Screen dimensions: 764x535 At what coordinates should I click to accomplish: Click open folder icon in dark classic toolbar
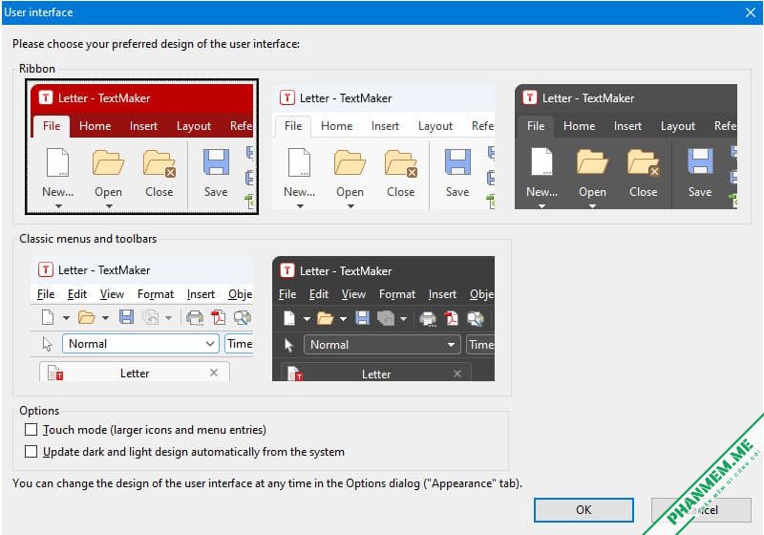325,319
